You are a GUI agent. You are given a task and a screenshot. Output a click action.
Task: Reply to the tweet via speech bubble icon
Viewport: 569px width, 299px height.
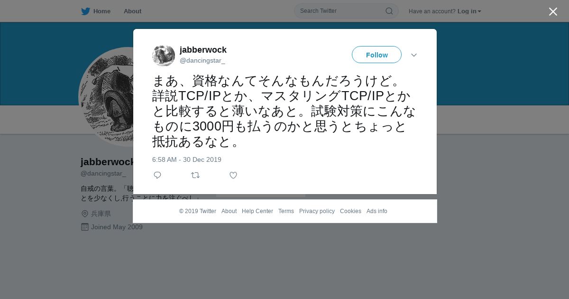click(157, 175)
